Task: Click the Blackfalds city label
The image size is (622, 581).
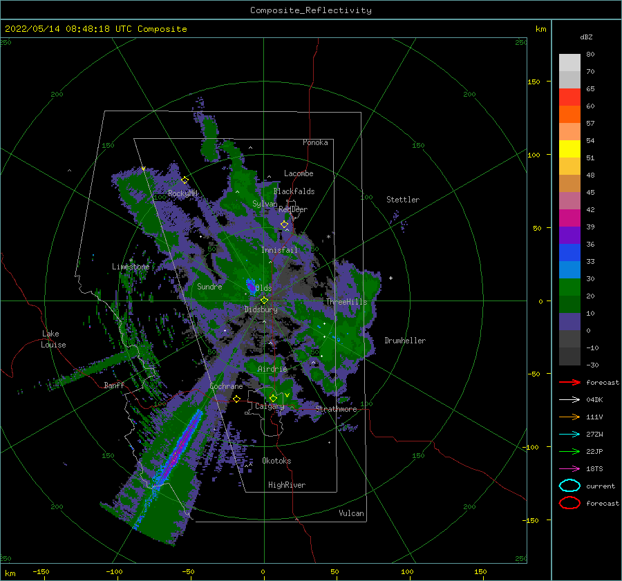Action: [294, 191]
